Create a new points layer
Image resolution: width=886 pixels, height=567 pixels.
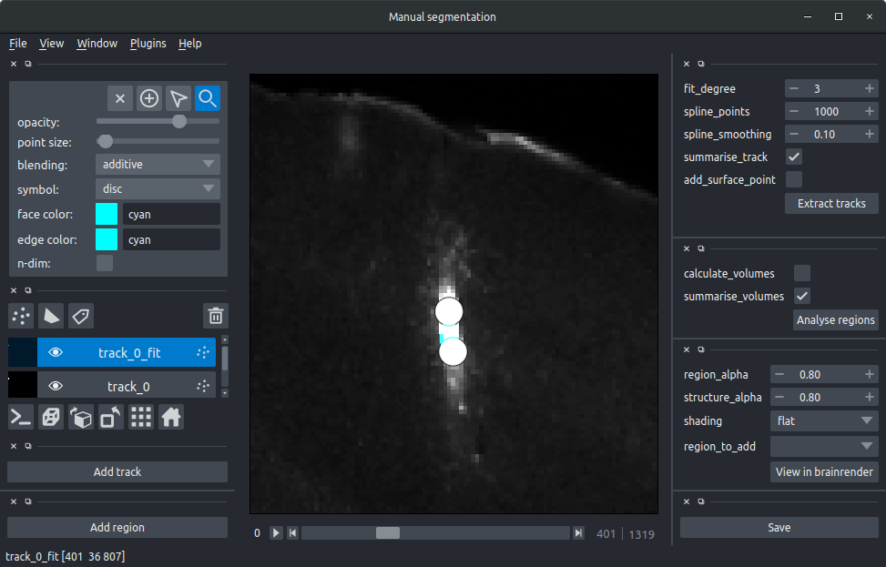point(20,316)
